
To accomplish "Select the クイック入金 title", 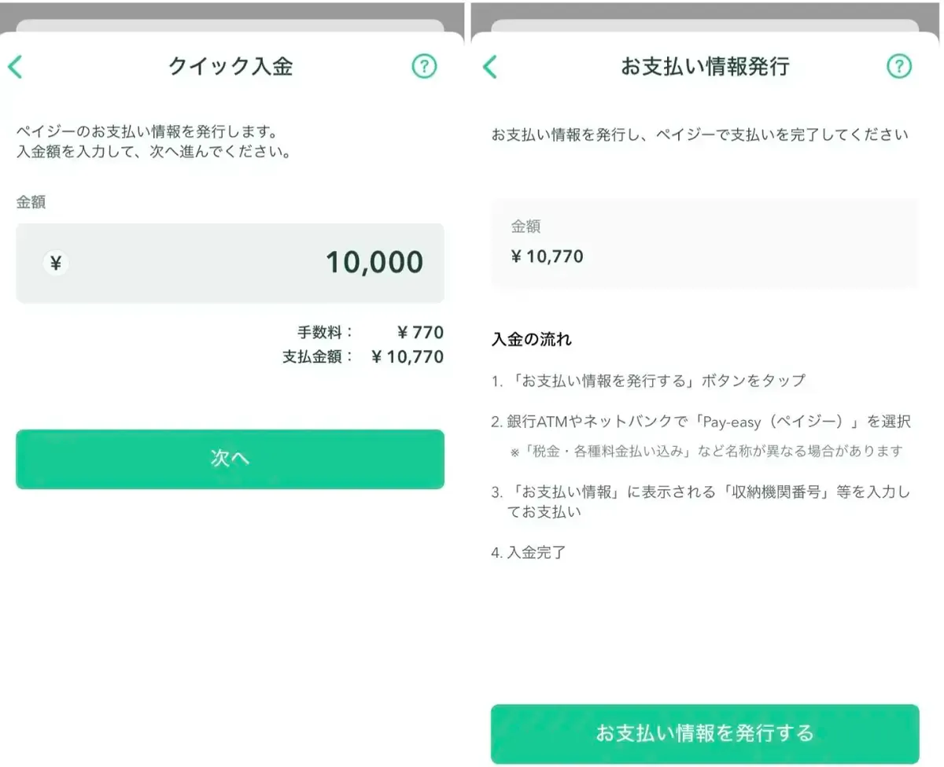I will click(230, 67).
